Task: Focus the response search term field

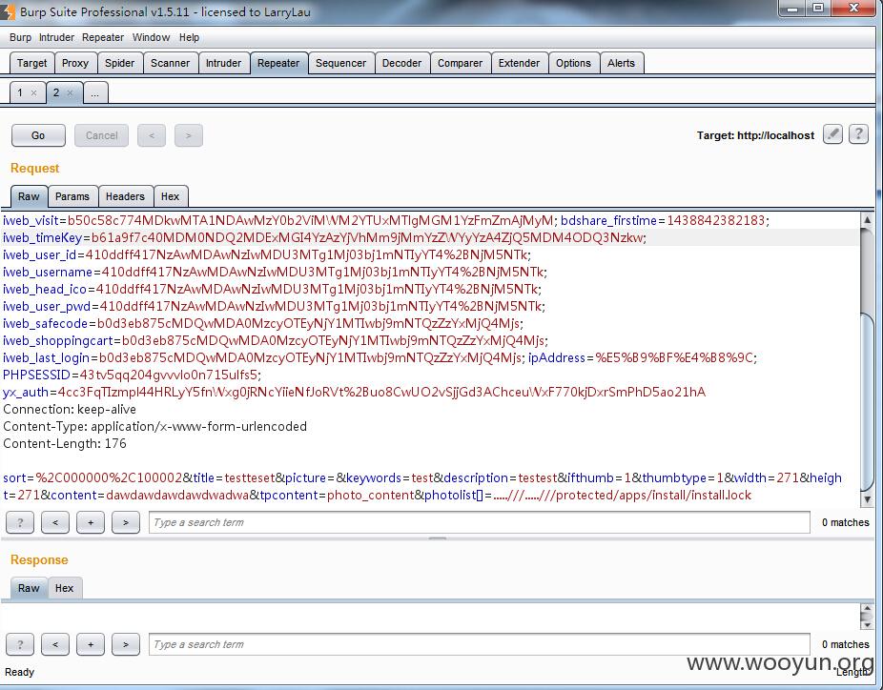Action: [x=480, y=644]
